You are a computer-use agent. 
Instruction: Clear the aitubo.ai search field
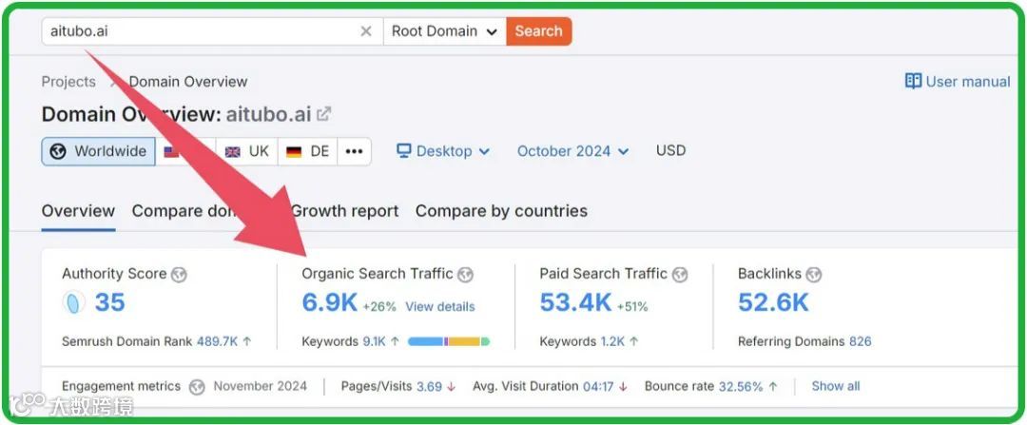(x=366, y=31)
